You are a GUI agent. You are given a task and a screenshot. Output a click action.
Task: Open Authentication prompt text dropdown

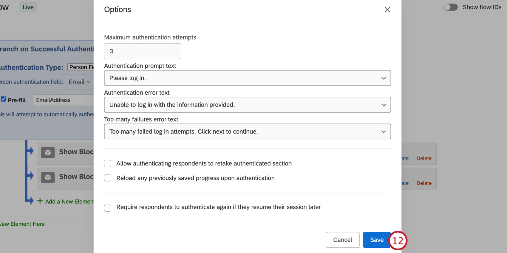point(247,78)
